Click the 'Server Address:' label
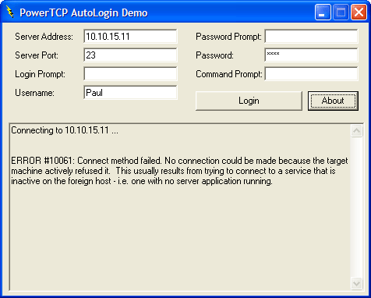The width and height of the screenshot is (371, 298). point(44,37)
